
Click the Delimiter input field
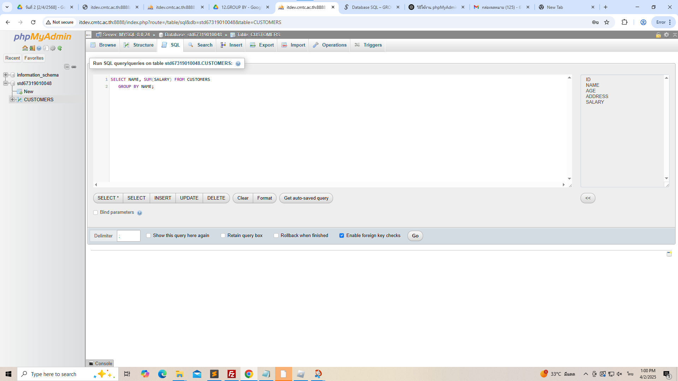click(129, 236)
